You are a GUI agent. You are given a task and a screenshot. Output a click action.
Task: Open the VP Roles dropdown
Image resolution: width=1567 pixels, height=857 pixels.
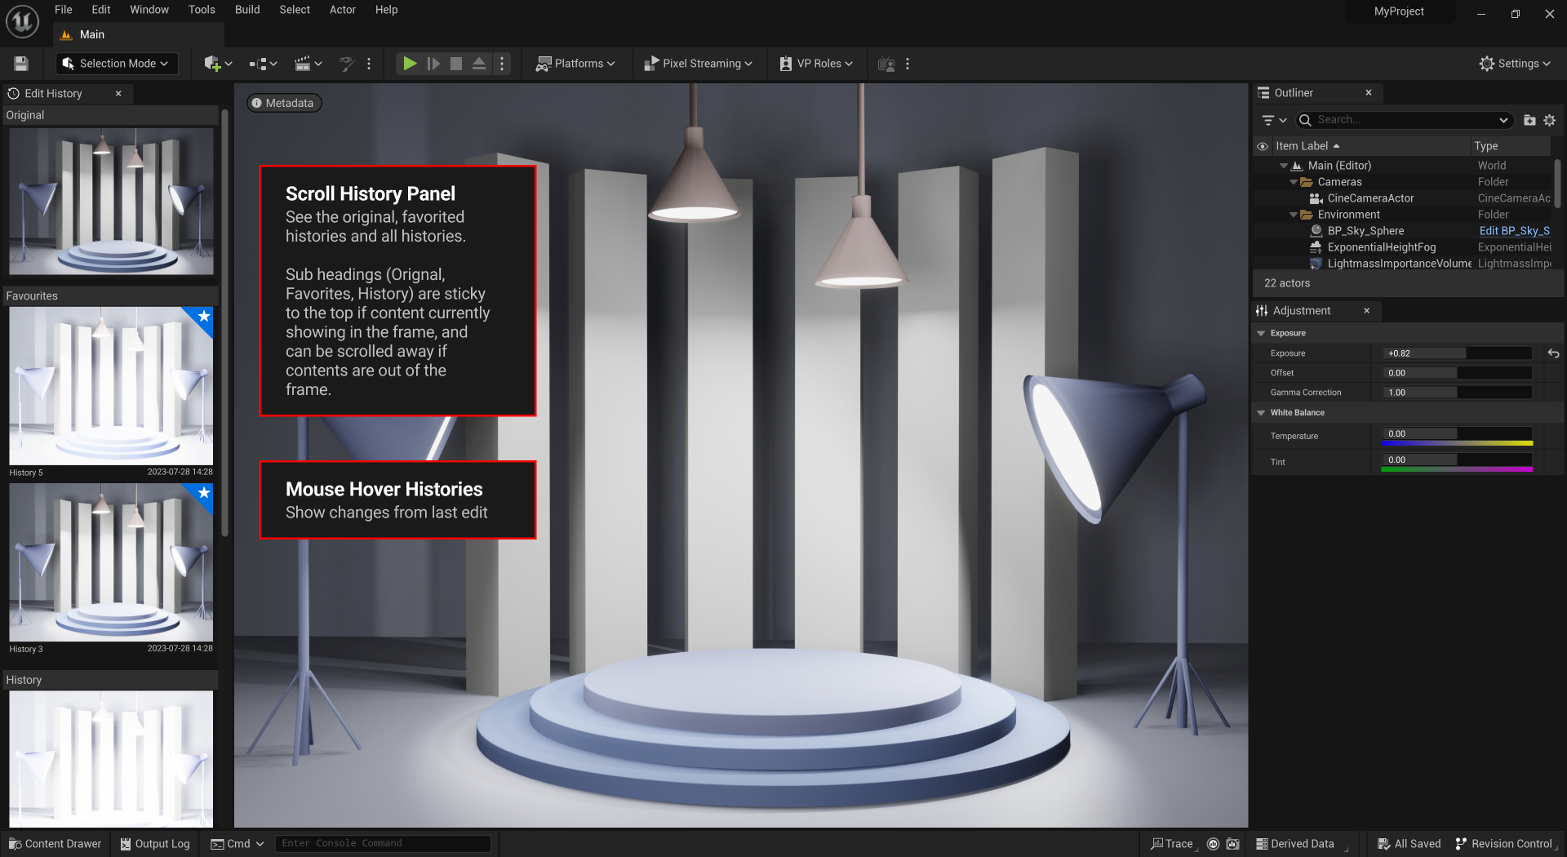pos(815,64)
